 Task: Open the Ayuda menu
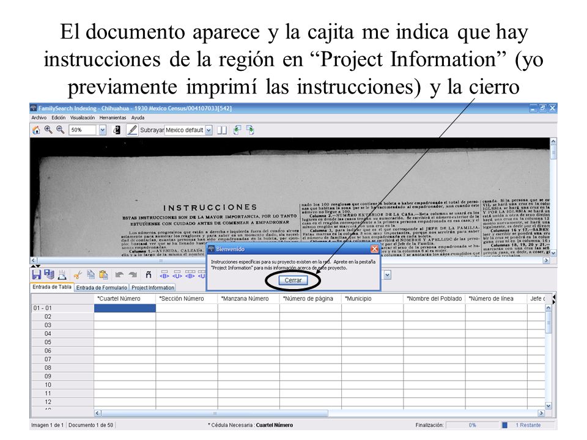click(x=138, y=117)
